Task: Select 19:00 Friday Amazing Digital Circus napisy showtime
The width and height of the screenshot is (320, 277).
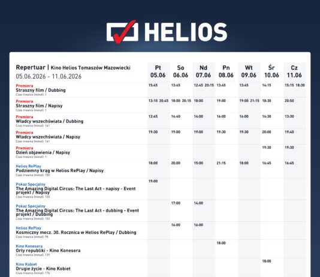Action: [153, 181]
